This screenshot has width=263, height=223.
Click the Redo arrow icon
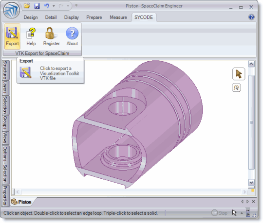point(61,6)
